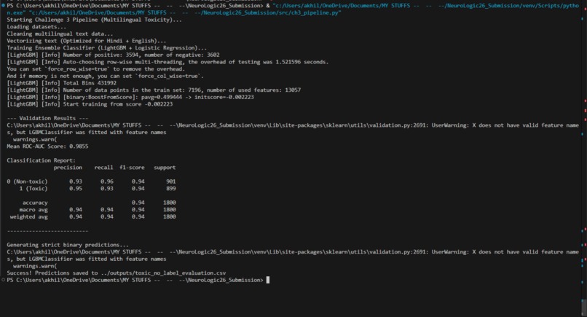This screenshot has height=317, width=587.
Task: Click the 'recall' column header
Action: point(103,168)
